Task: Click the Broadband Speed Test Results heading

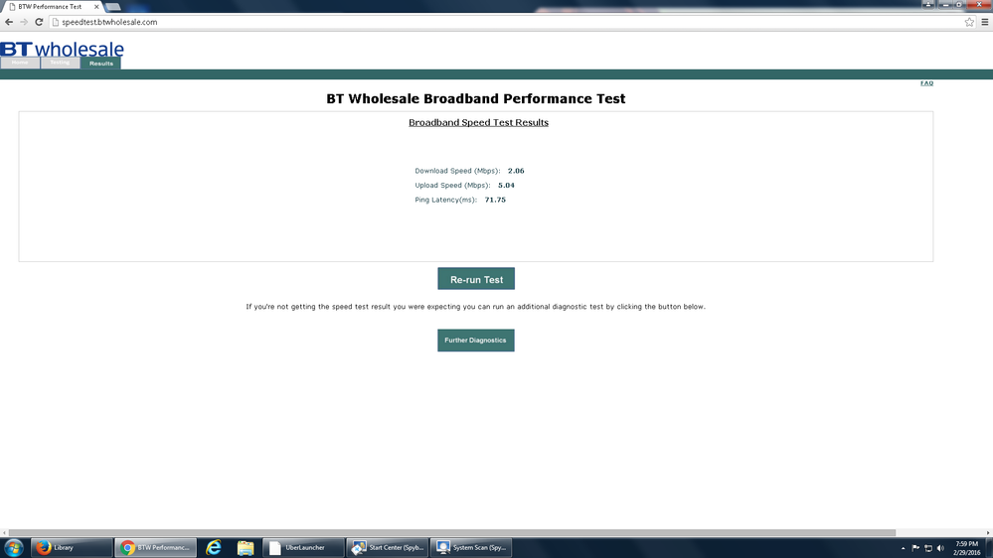Action: coord(478,123)
